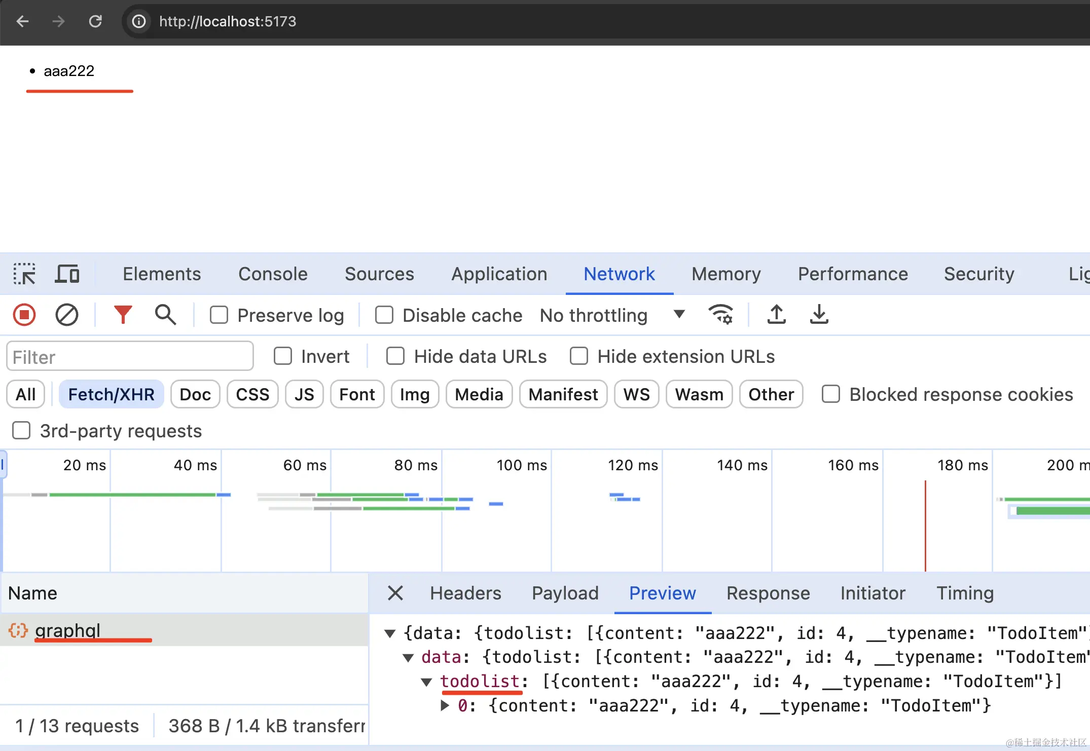Select the WS request type filter

point(636,394)
